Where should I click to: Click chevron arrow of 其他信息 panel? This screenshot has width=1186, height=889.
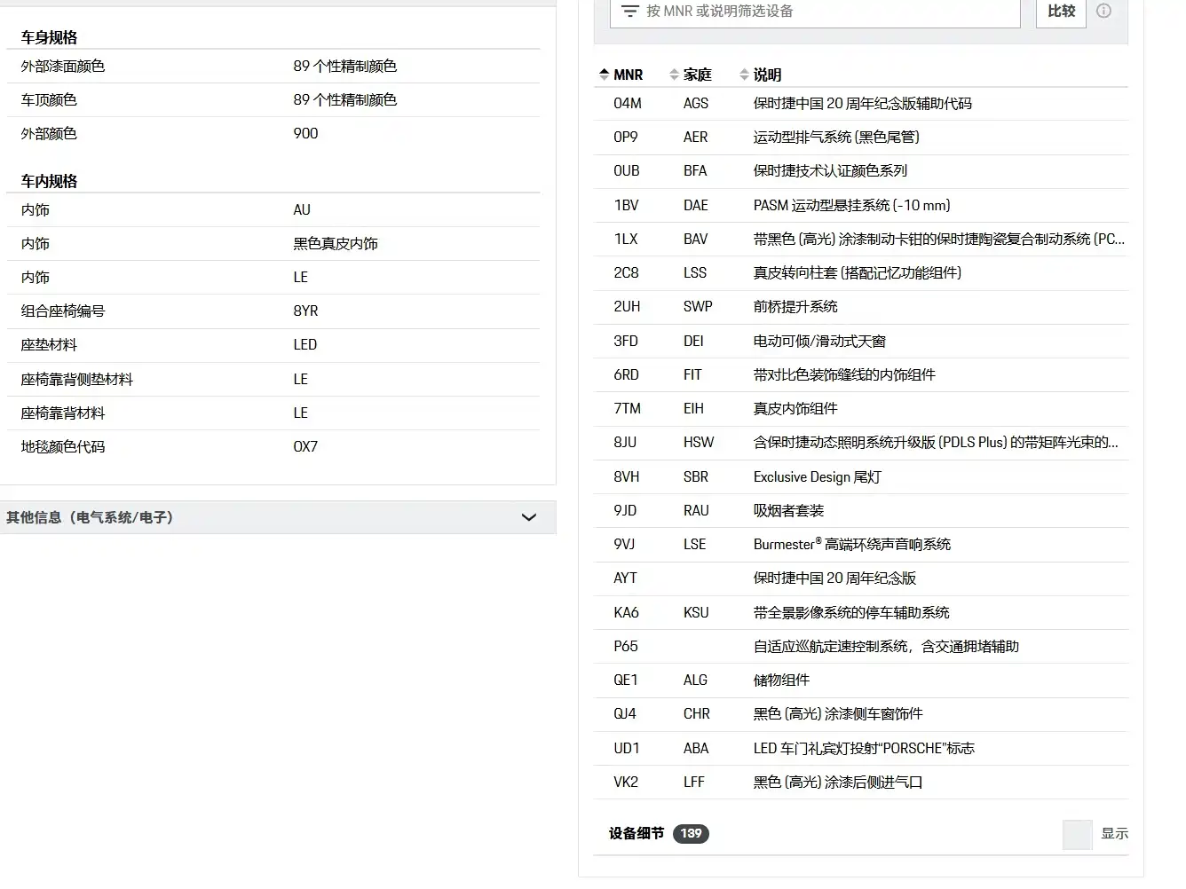tap(529, 517)
